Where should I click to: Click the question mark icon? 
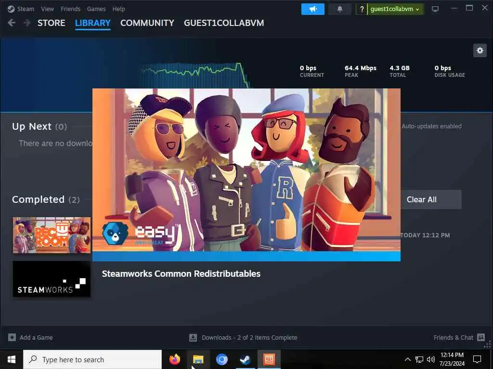[x=362, y=9]
